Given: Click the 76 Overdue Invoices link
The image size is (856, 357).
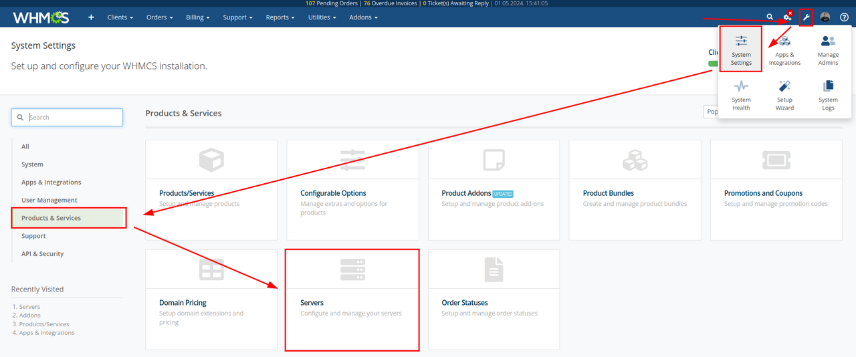Looking at the screenshot, I should tap(391, 3).
